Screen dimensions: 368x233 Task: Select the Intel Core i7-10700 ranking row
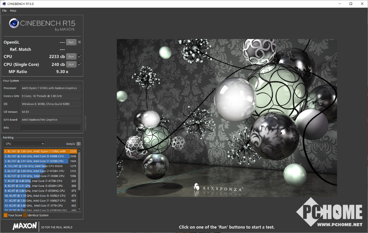pyautogui.click(x=40, y=161)
